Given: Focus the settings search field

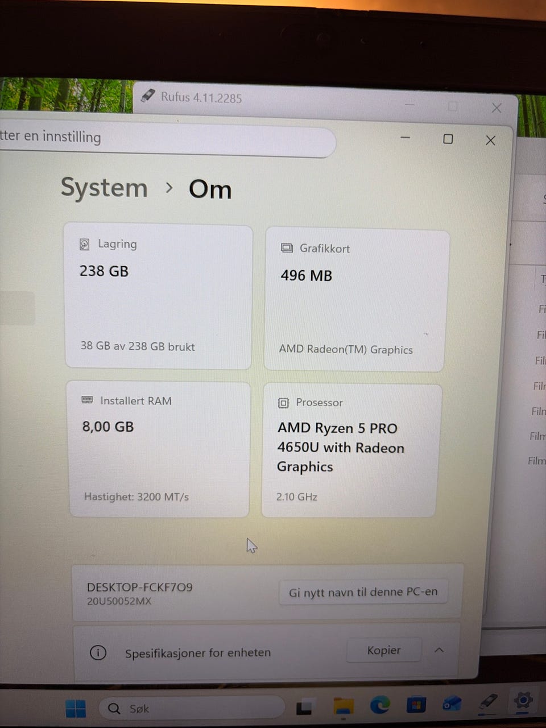Looking at the screenshot, I should click(x=167, y=139).
